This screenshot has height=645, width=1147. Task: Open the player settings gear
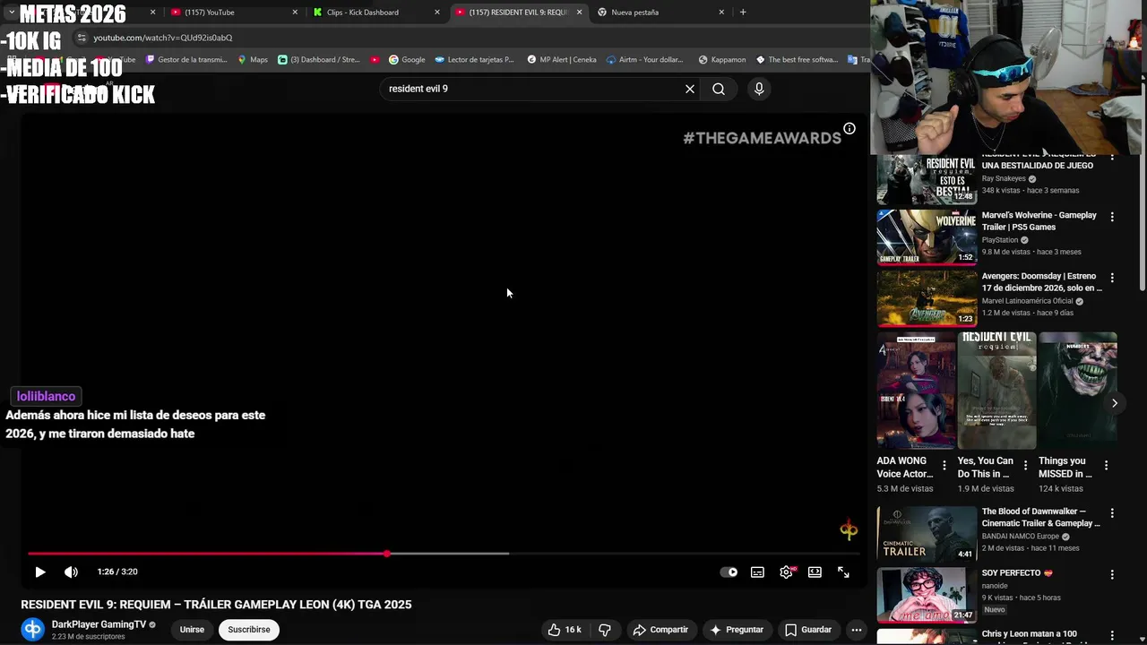[786, 572]
